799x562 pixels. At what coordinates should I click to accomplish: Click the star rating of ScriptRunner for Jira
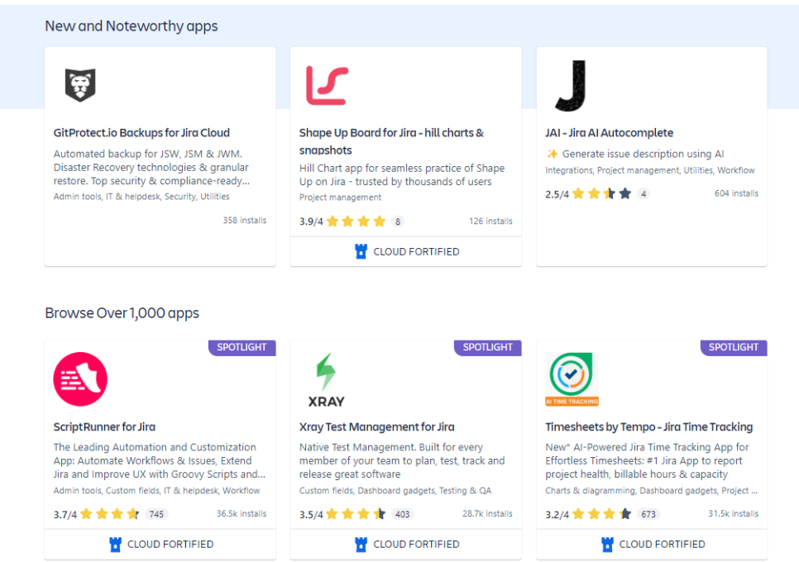coord(109,514)
